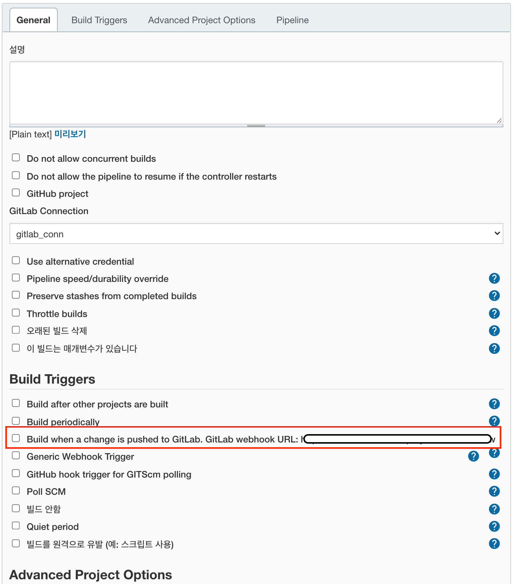The height and width of the screenshot is (584, 514).
Task: Show help icon next to Generic Webhook Trigger
Action: [x=473, y=456]
